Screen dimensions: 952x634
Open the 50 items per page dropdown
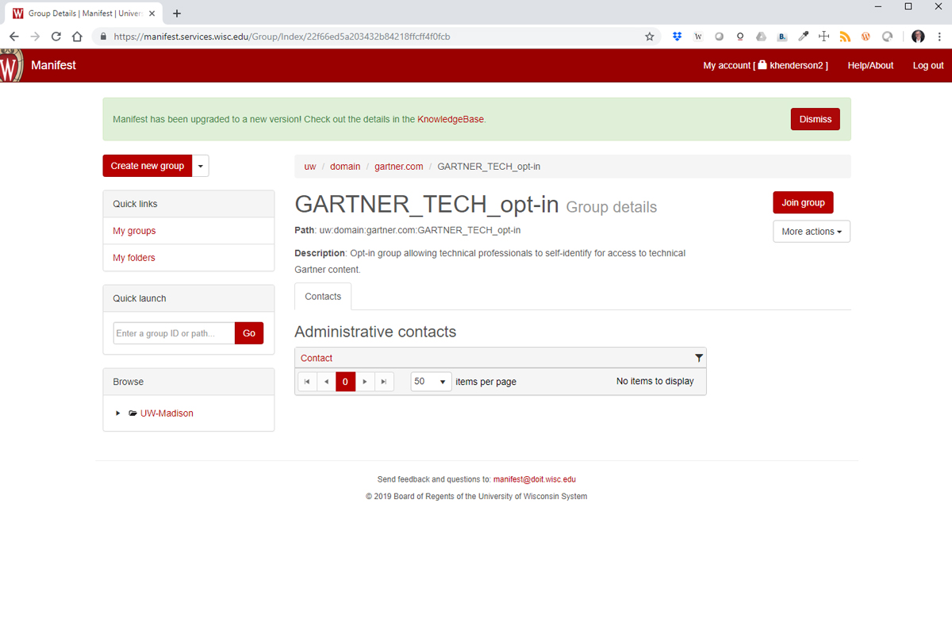(x=430, y=382)
